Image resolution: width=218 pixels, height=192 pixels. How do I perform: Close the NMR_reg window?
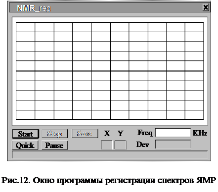(x=206, y=7)
